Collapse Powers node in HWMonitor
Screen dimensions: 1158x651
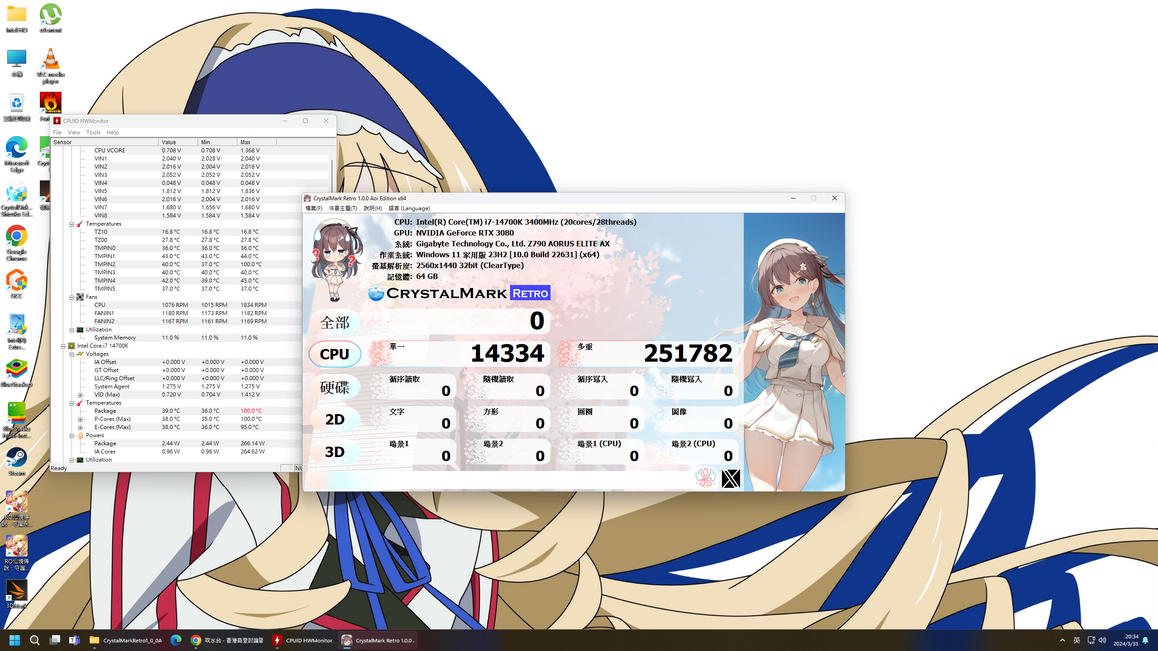[71, 435]
